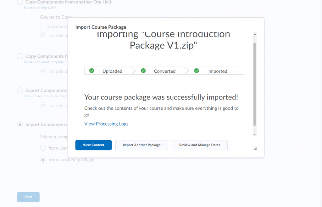The width and height of the screenshot is (322, 207).
Task: Click the green checkmark on the Converted step
Action: tap(143, 70)
